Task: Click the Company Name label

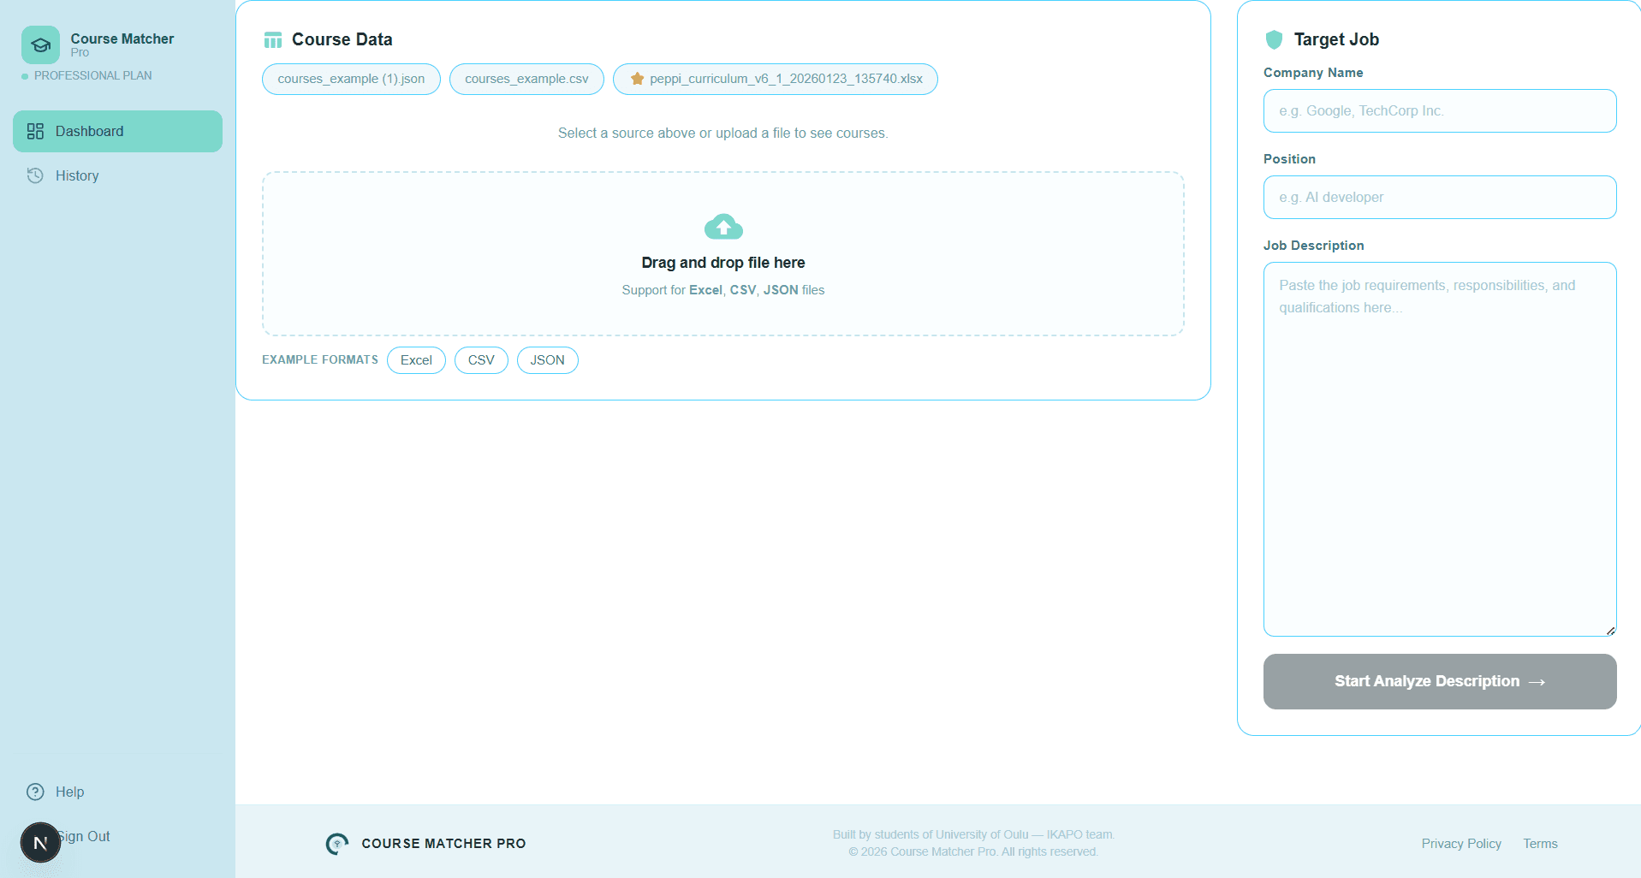Action: click(x=1313, y=73)
